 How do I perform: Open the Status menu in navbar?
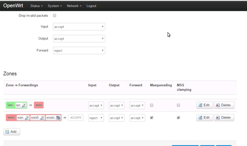click(x=36, y=6)
